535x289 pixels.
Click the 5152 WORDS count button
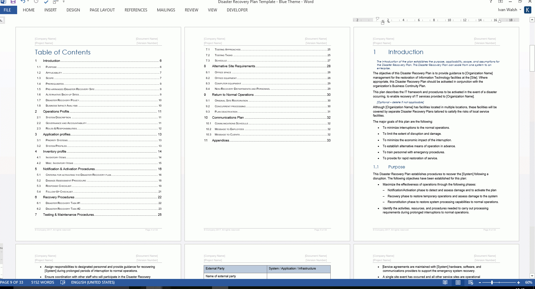click(x=42, y=282)
